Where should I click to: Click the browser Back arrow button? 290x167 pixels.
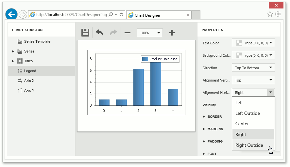point(11,14)
